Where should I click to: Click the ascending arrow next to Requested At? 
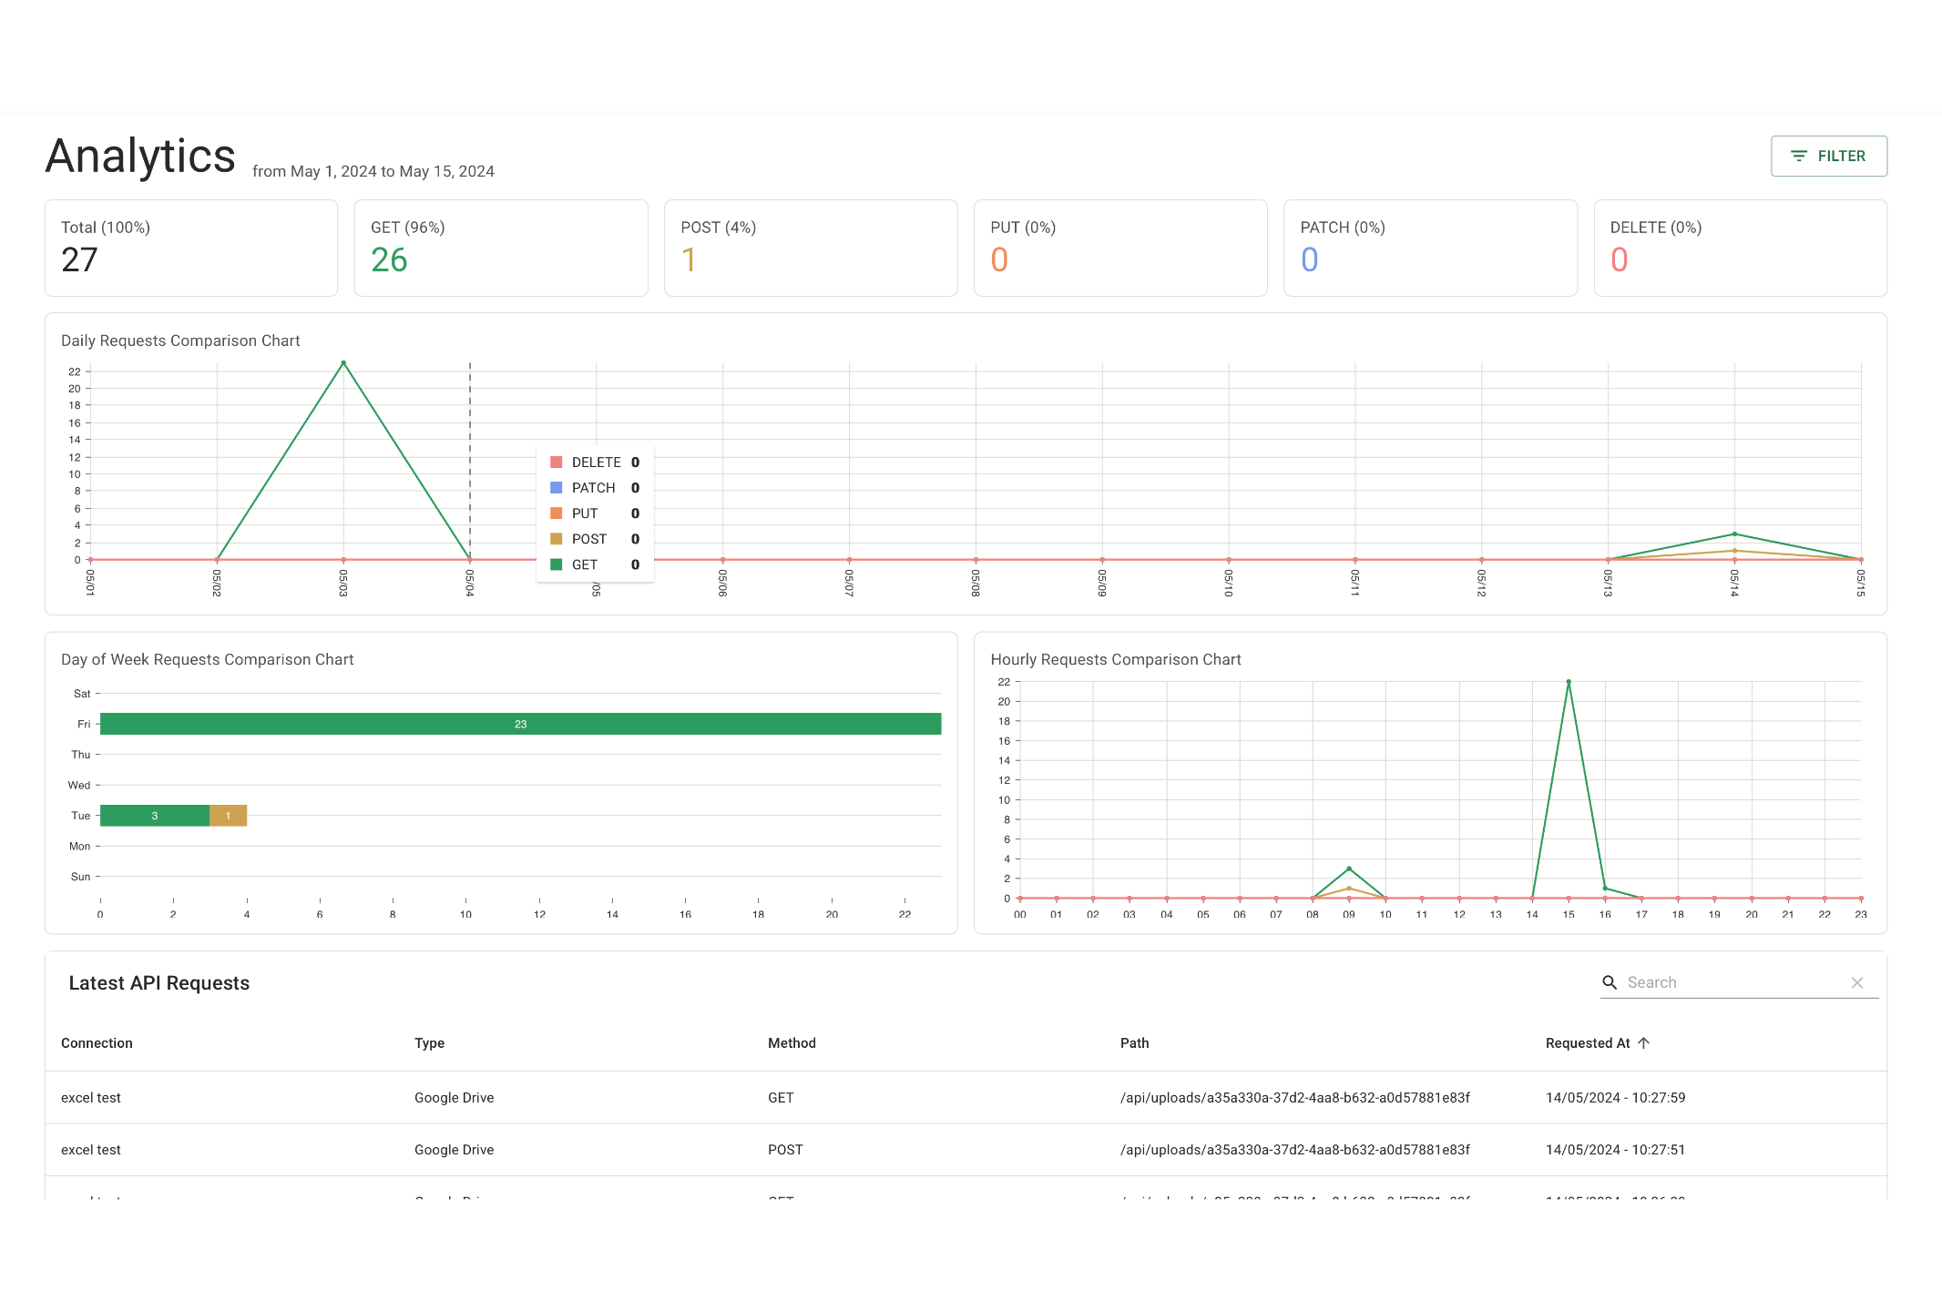tap(1644, 1042)
